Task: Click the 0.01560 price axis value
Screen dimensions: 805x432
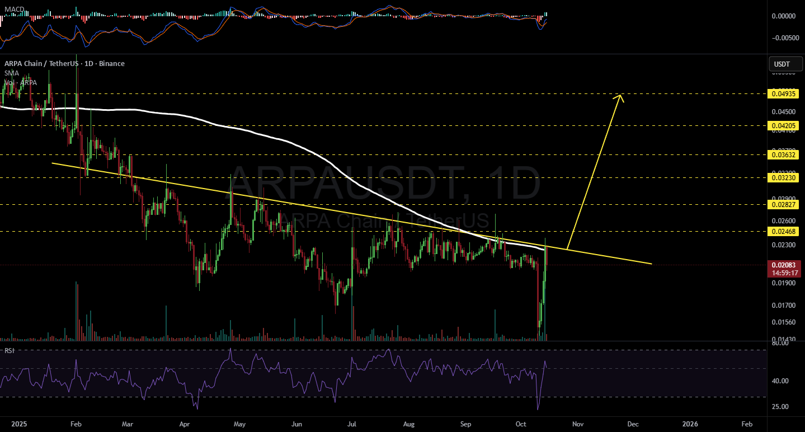Action: tap(783, 322)
